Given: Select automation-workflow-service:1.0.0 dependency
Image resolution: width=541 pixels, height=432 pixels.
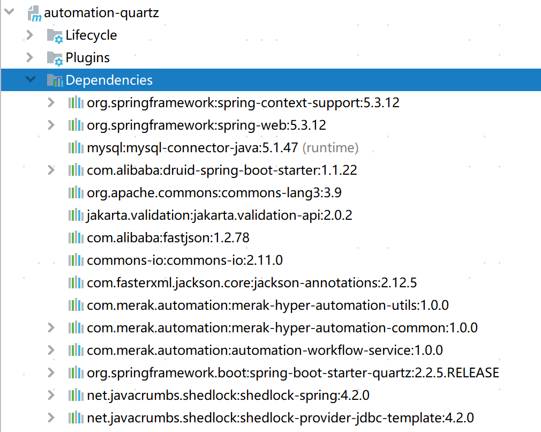Looking at the screenshot, I should point(265,351).
